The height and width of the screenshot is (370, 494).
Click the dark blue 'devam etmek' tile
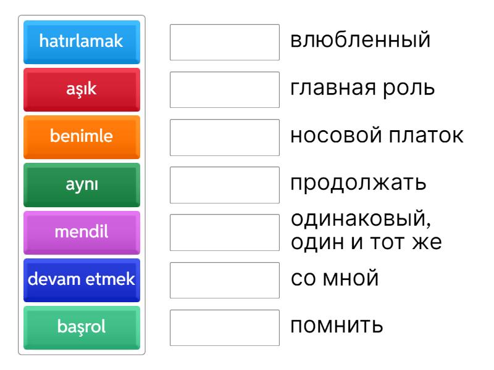pyautogui.click(x=82, y=279)
